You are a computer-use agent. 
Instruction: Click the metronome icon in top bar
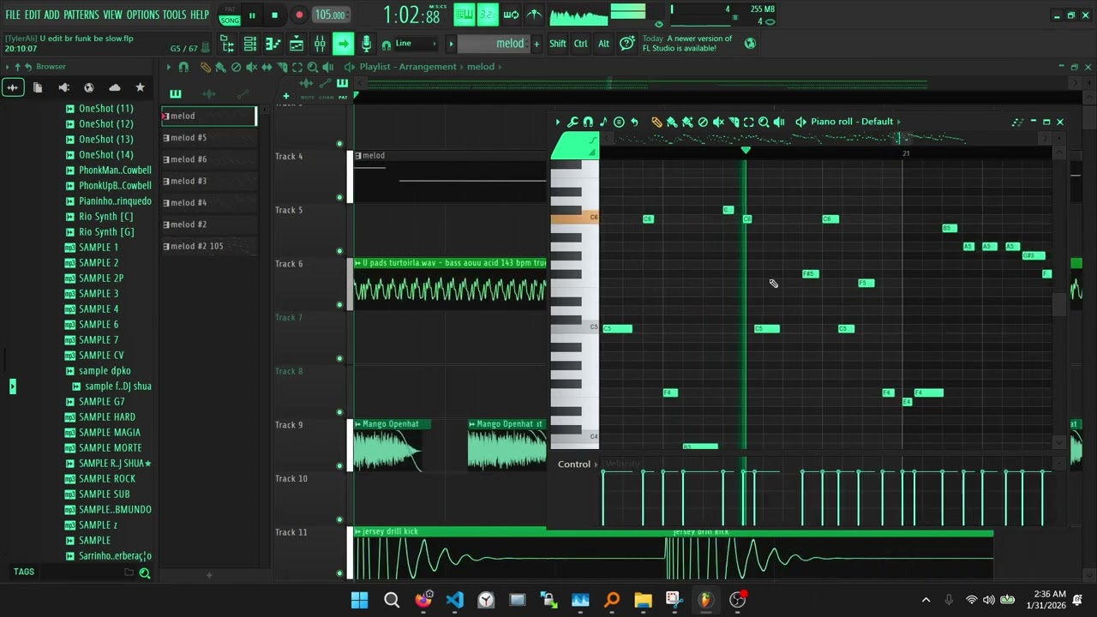tap(534, 15)
